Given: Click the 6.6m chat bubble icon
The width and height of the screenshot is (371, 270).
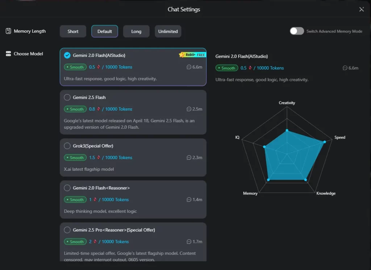Looking at the screenshot, I should click(x=189, y=67).
